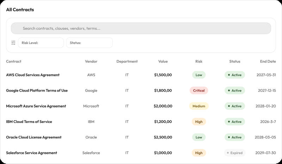Click the Active status badge for Oracle
The image size is (282, 164).
[235, 137]
